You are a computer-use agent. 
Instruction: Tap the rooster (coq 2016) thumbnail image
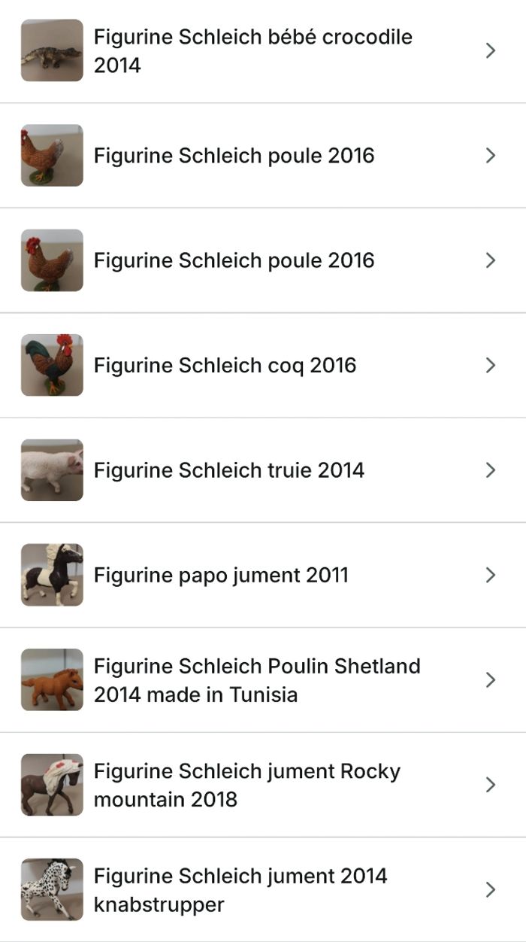coord(52,365)
